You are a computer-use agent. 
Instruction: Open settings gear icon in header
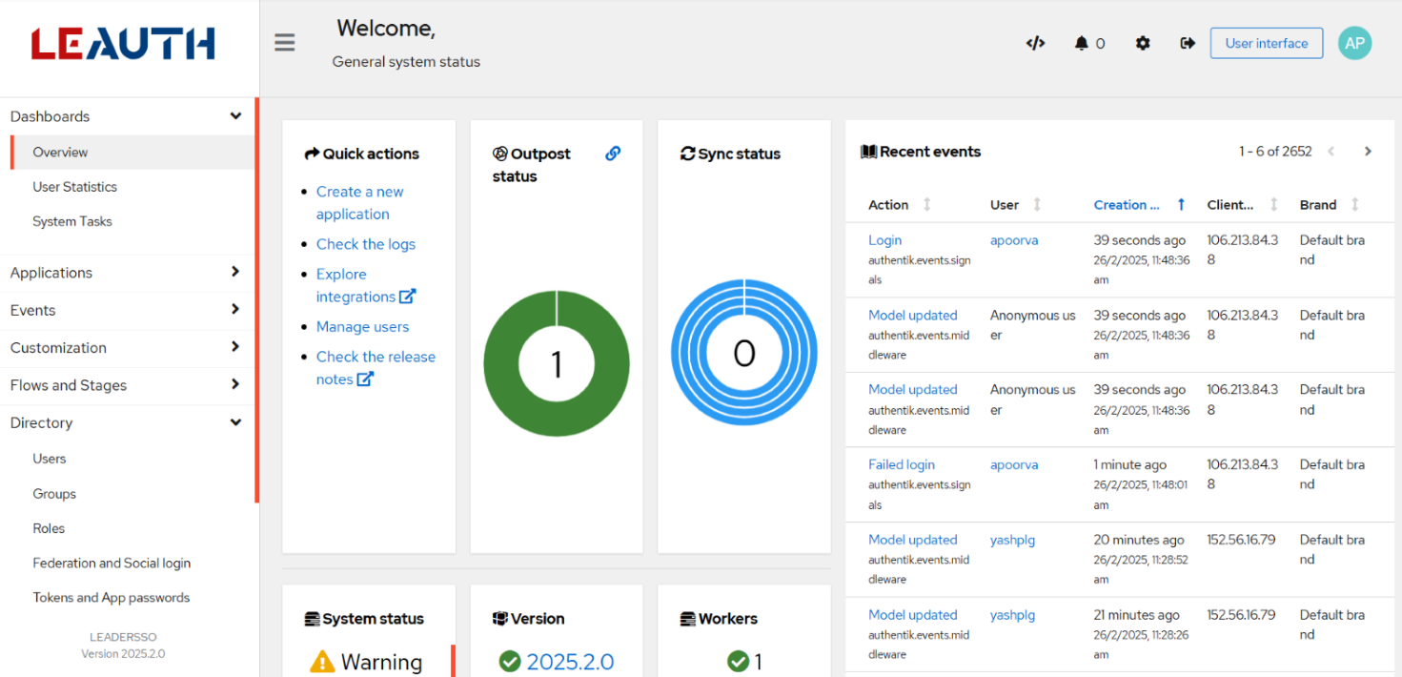tap(1143, 43)
